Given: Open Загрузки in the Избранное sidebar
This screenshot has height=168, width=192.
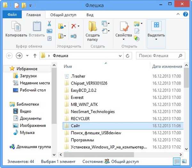Looking at the screenshot, I should click(28, 76).
